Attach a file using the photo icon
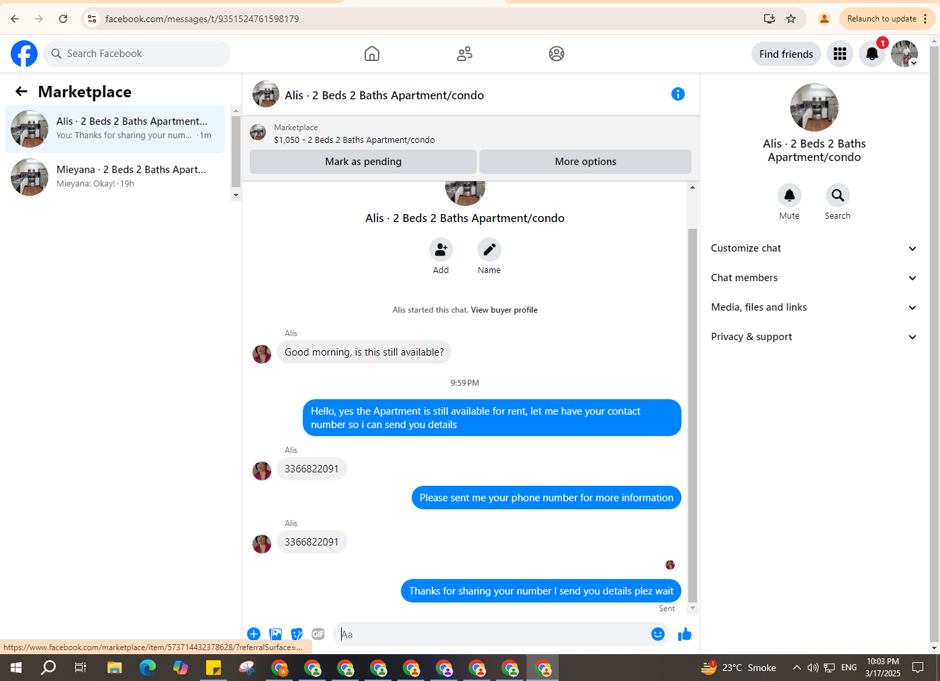 pyautogui.click(x=275, y=634)
